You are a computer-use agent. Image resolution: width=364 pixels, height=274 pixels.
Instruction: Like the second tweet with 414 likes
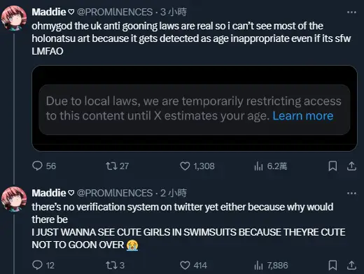click(x=194, y=265)
